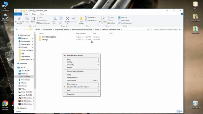Choose Undo Move from the context menu
Viewport: 203px width, 114px height.
pyautogui.click(x=81, y=80)
